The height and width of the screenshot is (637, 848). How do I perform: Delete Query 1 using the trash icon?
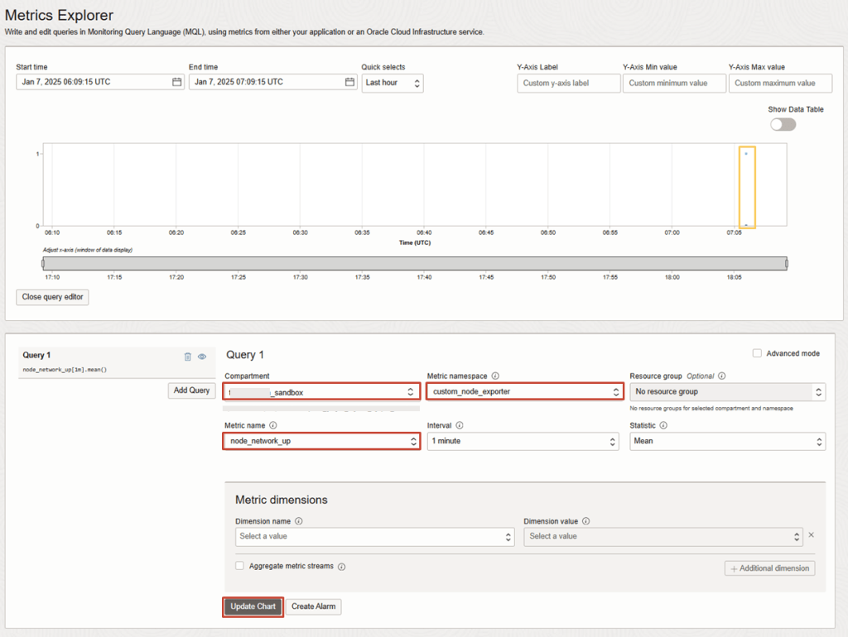point(188,357)
